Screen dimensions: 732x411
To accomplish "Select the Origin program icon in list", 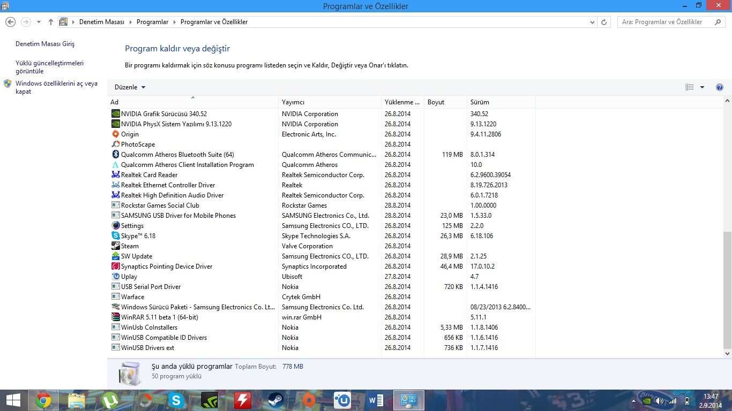I will 115,134.
